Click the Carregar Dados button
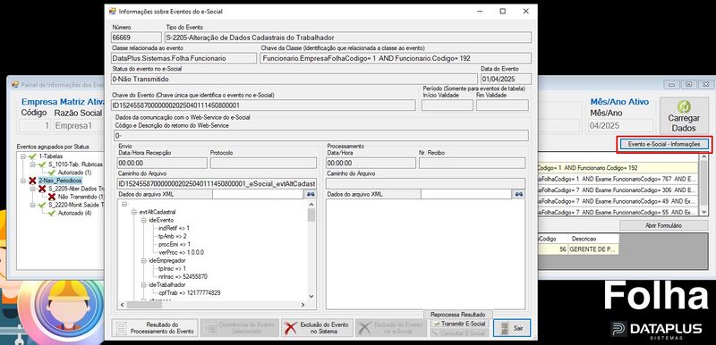 684,116
